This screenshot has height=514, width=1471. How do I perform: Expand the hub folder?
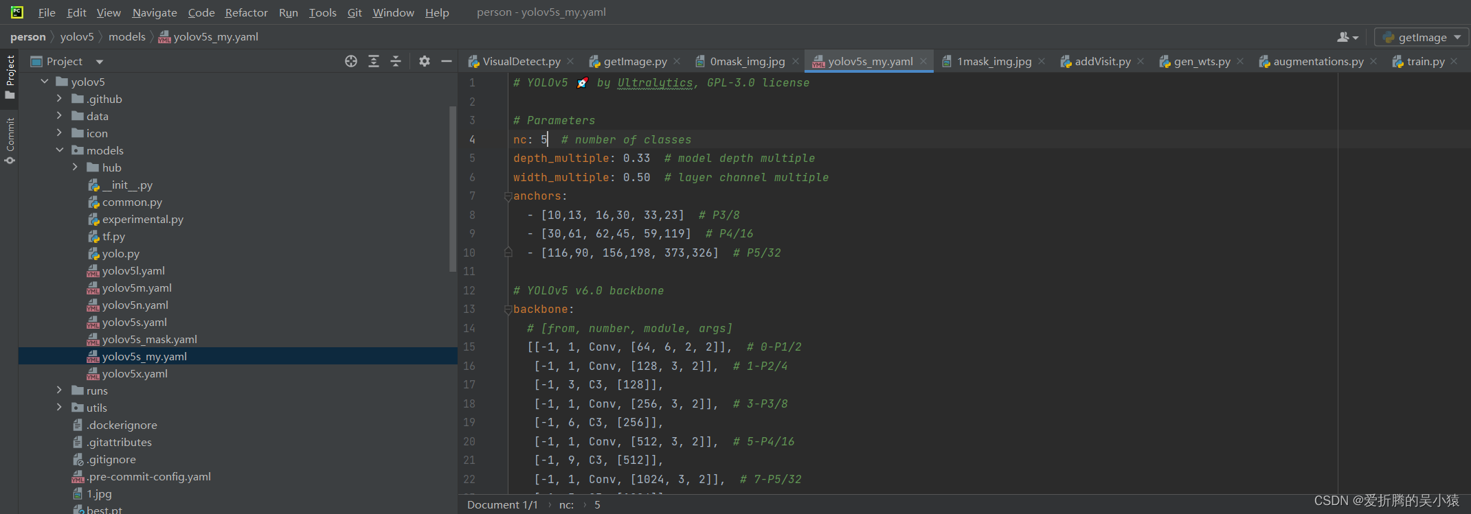point(76,167)
